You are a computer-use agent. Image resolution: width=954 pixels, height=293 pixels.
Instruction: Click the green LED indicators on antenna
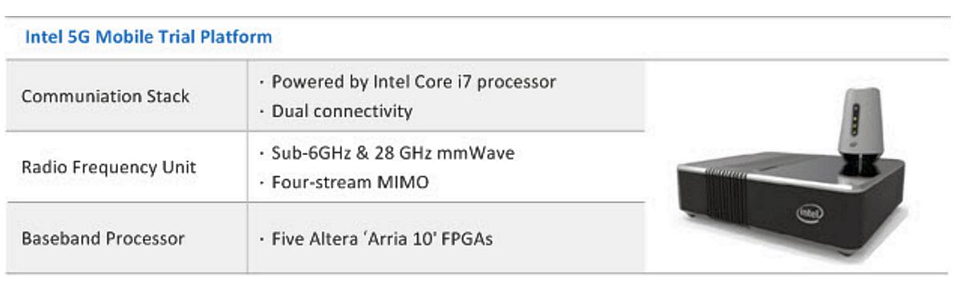click(x=855, y=120)
